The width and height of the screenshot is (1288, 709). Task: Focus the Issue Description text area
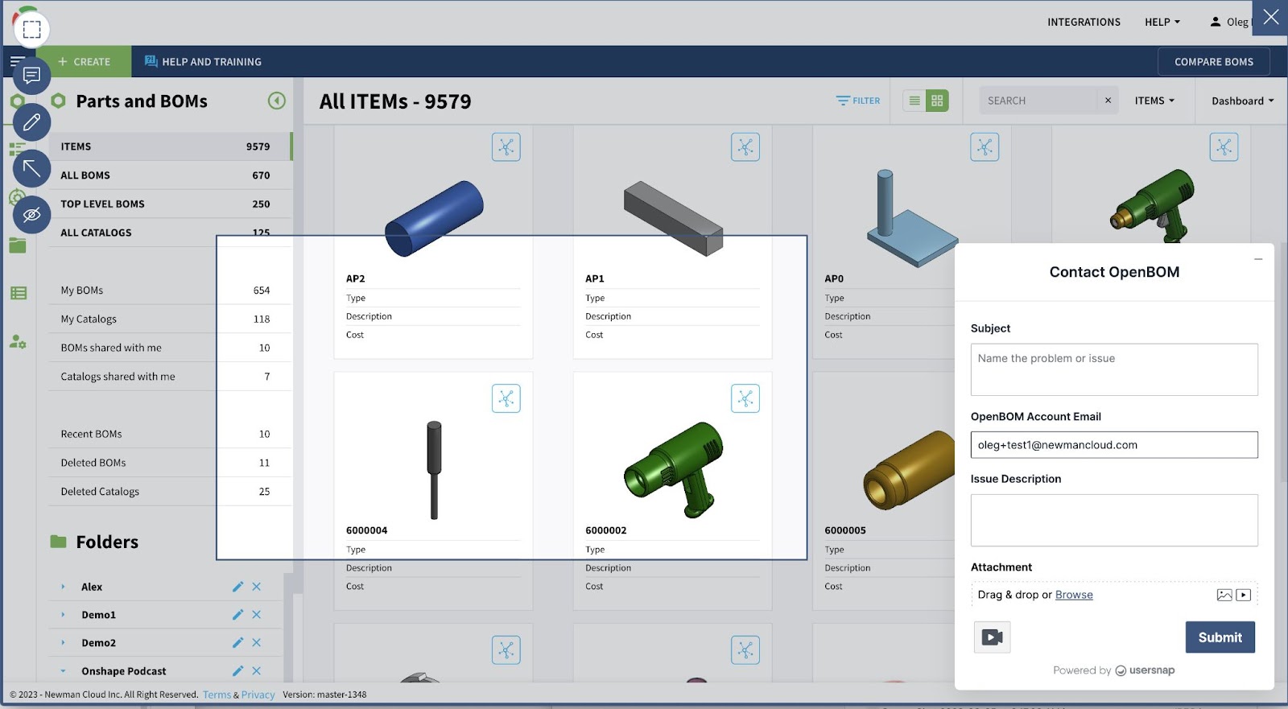coord(1114,521)
